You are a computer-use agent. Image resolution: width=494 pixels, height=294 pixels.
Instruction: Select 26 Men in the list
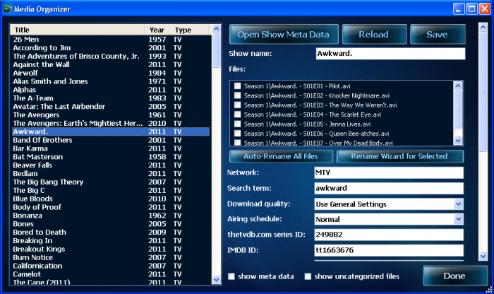[111, 40]
